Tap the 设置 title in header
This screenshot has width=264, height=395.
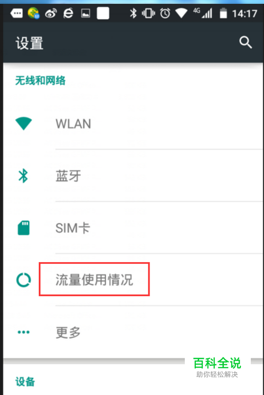point(30,43)
